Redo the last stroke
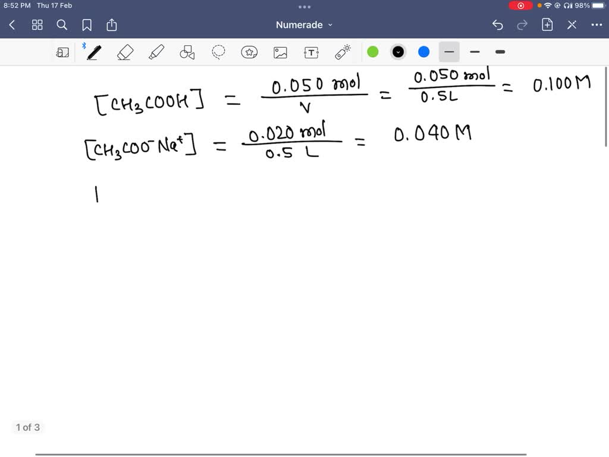 click(522, 25)
